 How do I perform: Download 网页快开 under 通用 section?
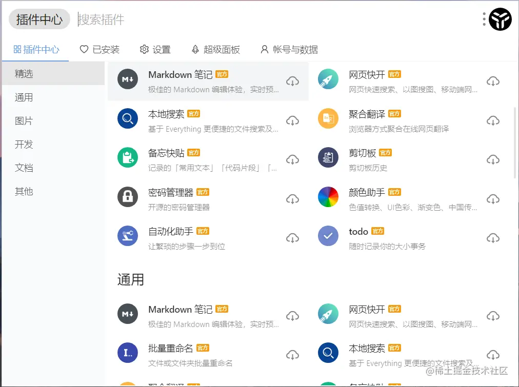pos(493,316)
